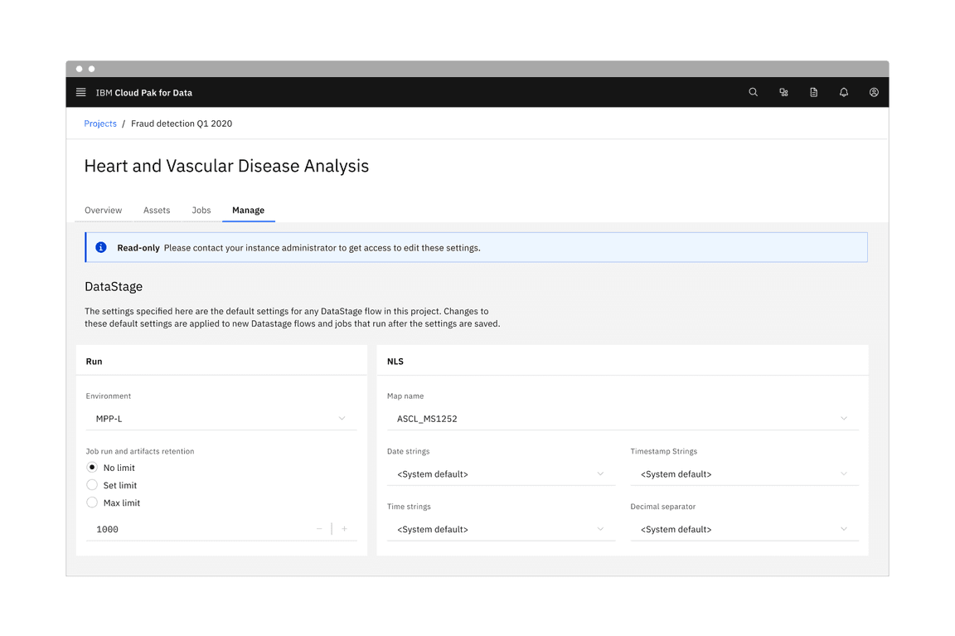Open the user profile avatar
The width and height of the screenshot is (955, 636).
873,92
